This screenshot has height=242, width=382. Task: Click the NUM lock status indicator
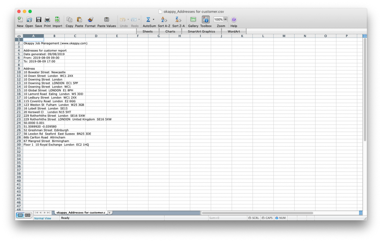click(281, 218)
